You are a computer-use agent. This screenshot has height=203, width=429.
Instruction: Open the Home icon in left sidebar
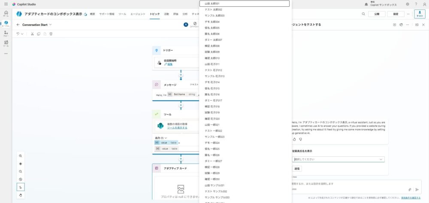tap(6, 13)
